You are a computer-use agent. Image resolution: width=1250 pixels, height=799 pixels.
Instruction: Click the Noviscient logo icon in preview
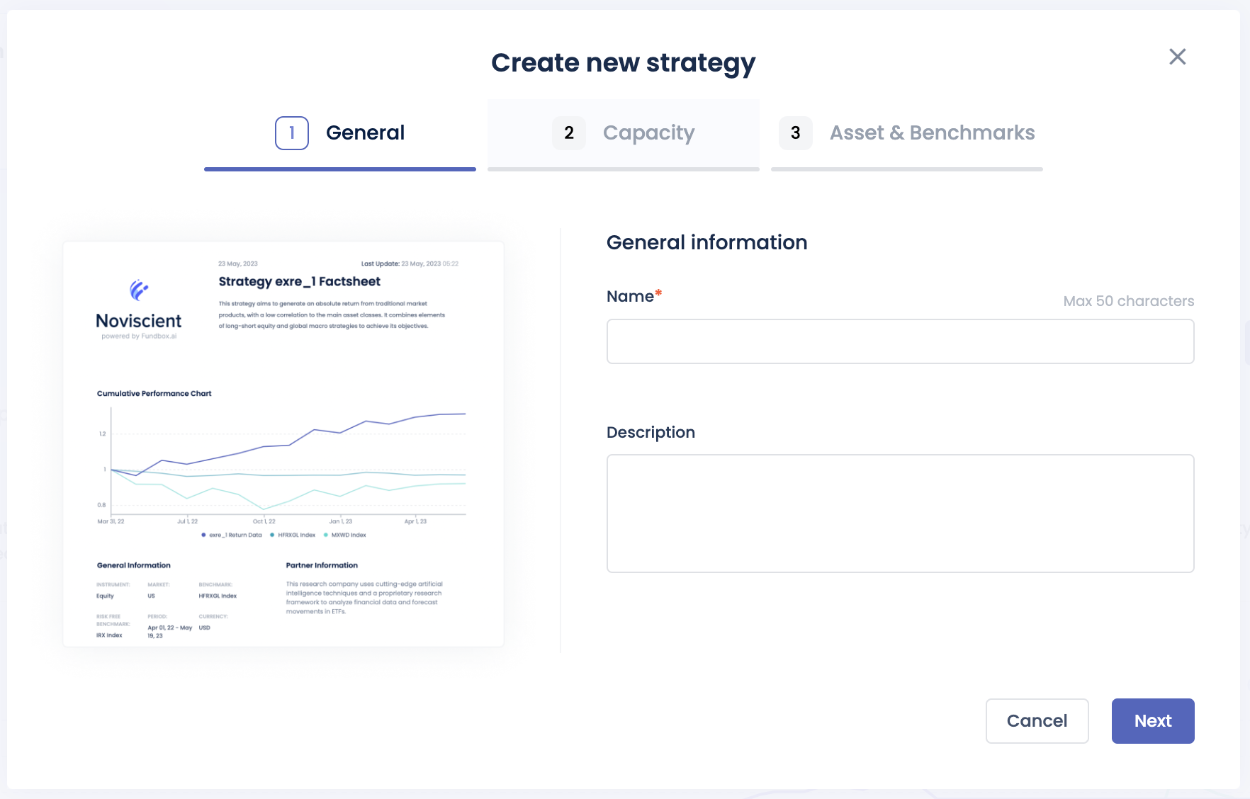(x=139, y=290)
